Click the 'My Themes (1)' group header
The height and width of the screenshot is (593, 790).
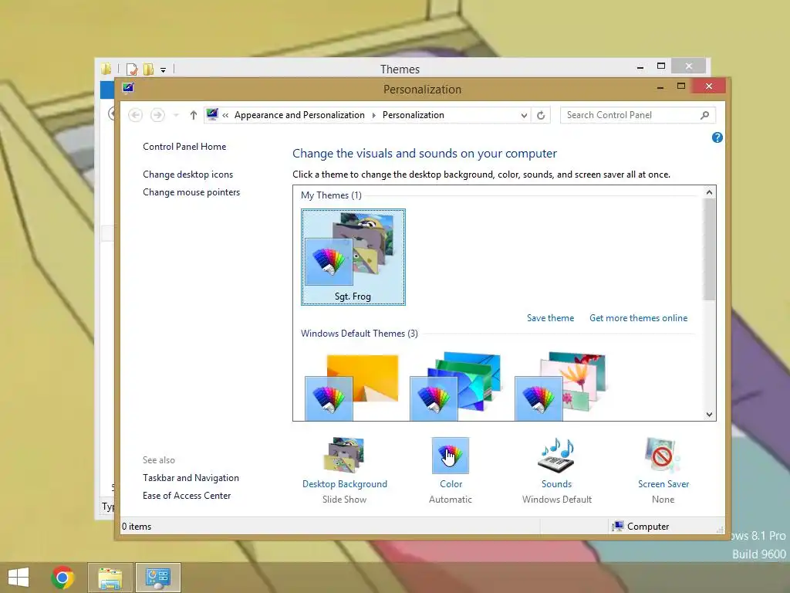[331, 195]
